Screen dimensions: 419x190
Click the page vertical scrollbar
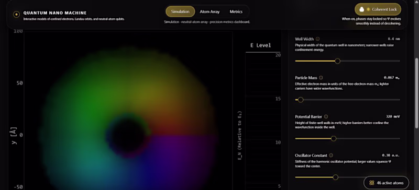click(417, 93)
